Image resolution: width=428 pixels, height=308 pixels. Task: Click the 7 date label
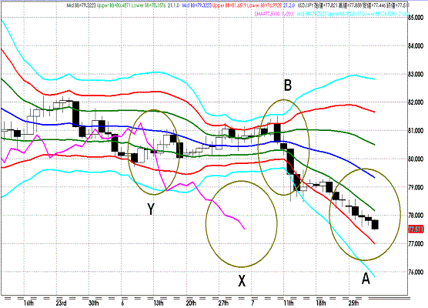252,303
